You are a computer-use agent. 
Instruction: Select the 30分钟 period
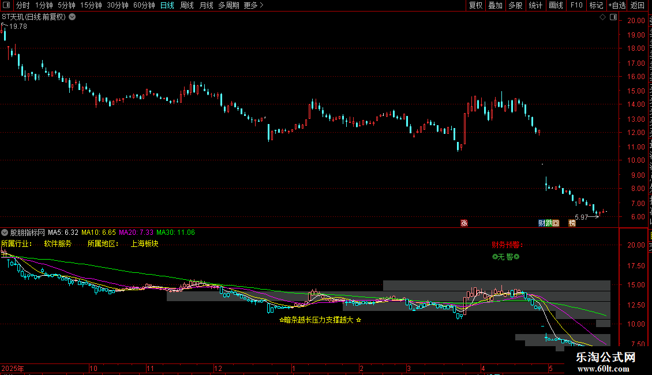click(117, 5)
